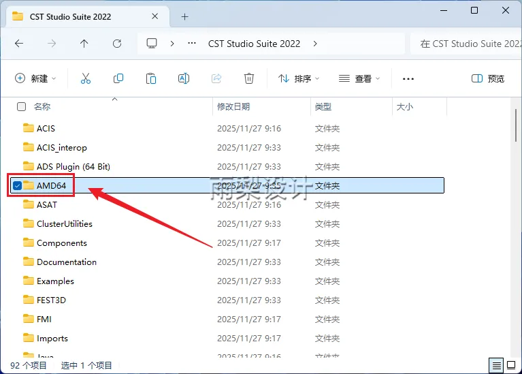Sort by 大小 size column
Image resolution: width=522 pixels, height=374 pixels.
click(x=405, y=107)
